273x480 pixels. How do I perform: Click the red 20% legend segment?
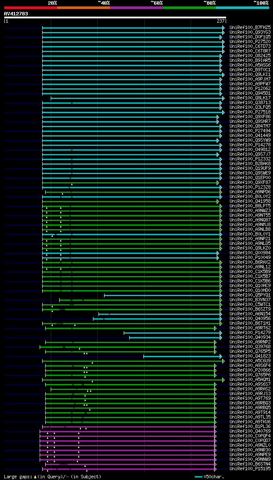click(x=31, y=7)
